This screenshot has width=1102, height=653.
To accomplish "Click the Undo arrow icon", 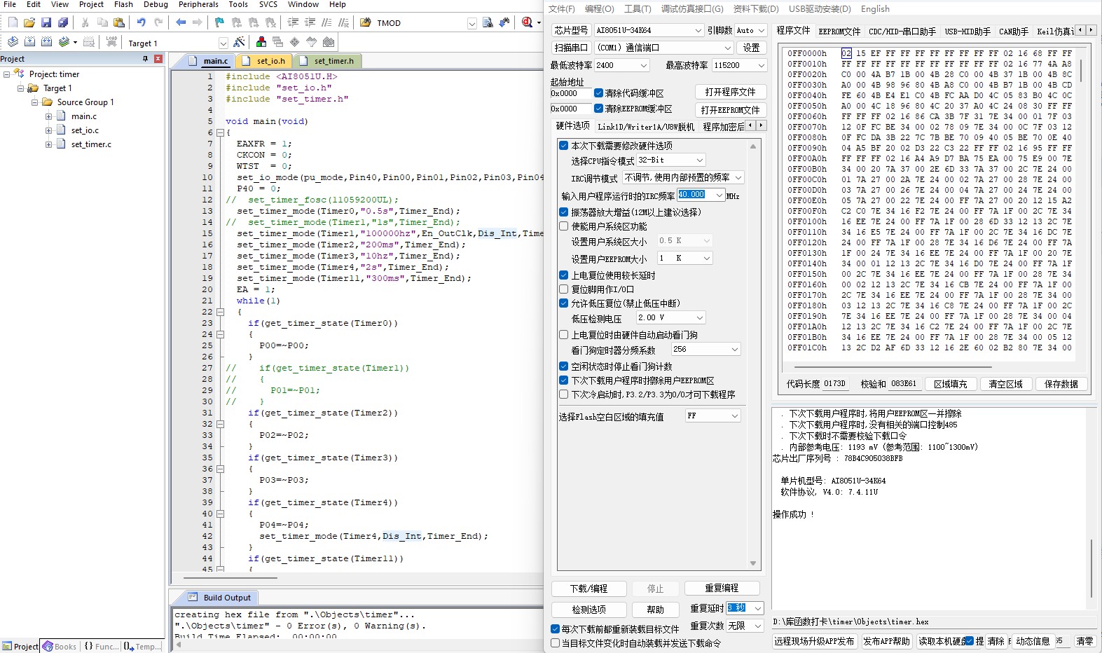I will pyautogui.click(x=141, y=22).
